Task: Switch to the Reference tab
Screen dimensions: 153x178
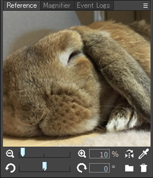Action: tap(22, 5)
